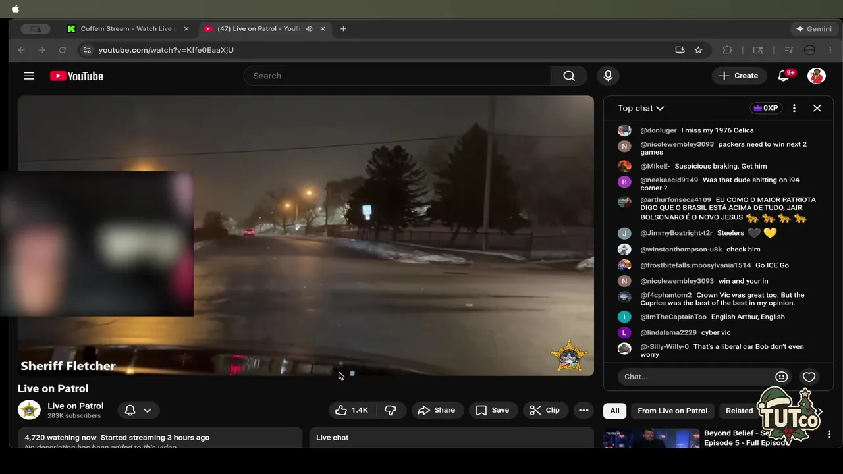Expand the video description box
Image resolution: width=843 pixels, height=474 pixels.
(x=160, y=438)
